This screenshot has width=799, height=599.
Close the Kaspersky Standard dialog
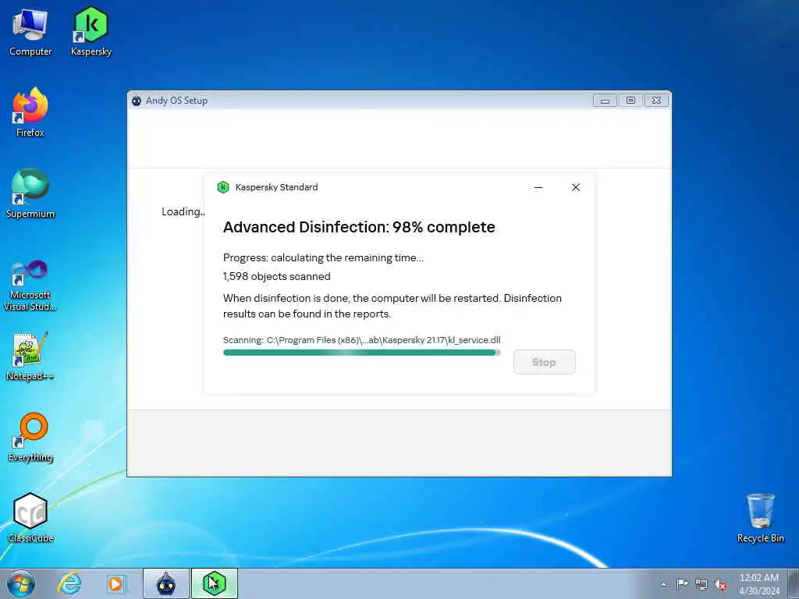pyautogui.click(x=575, y=187)
